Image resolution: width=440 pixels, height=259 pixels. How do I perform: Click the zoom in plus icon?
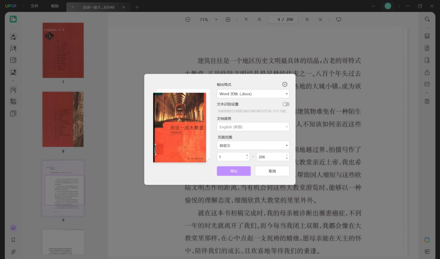click(228, 19)
